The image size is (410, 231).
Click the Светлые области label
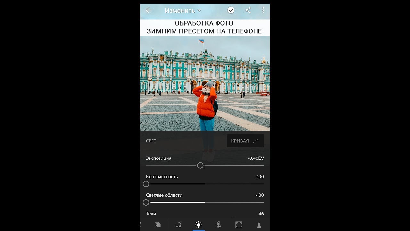[164, 195]
